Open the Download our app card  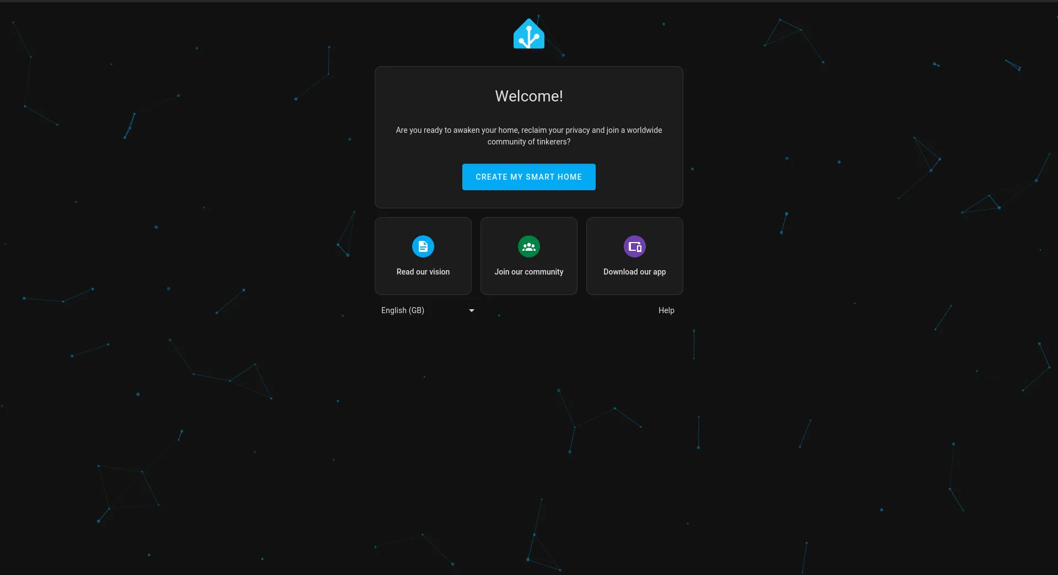[634, 256]
